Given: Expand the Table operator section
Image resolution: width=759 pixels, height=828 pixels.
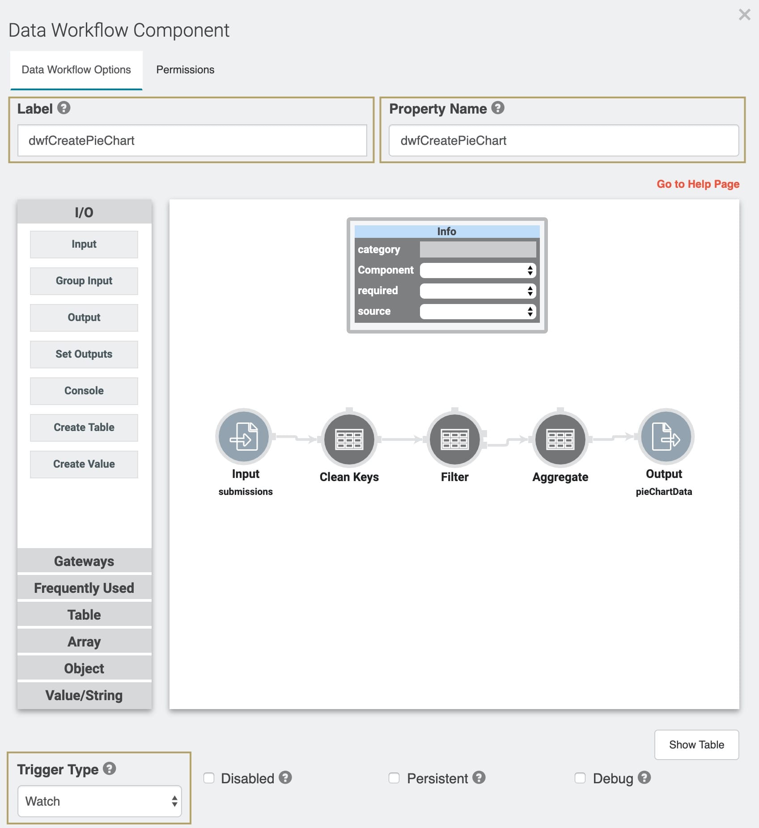Looking at the screenshot, I should (84, 615).
